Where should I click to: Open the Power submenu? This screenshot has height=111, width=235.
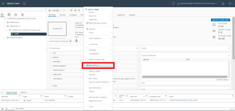(x=98, y=12)
